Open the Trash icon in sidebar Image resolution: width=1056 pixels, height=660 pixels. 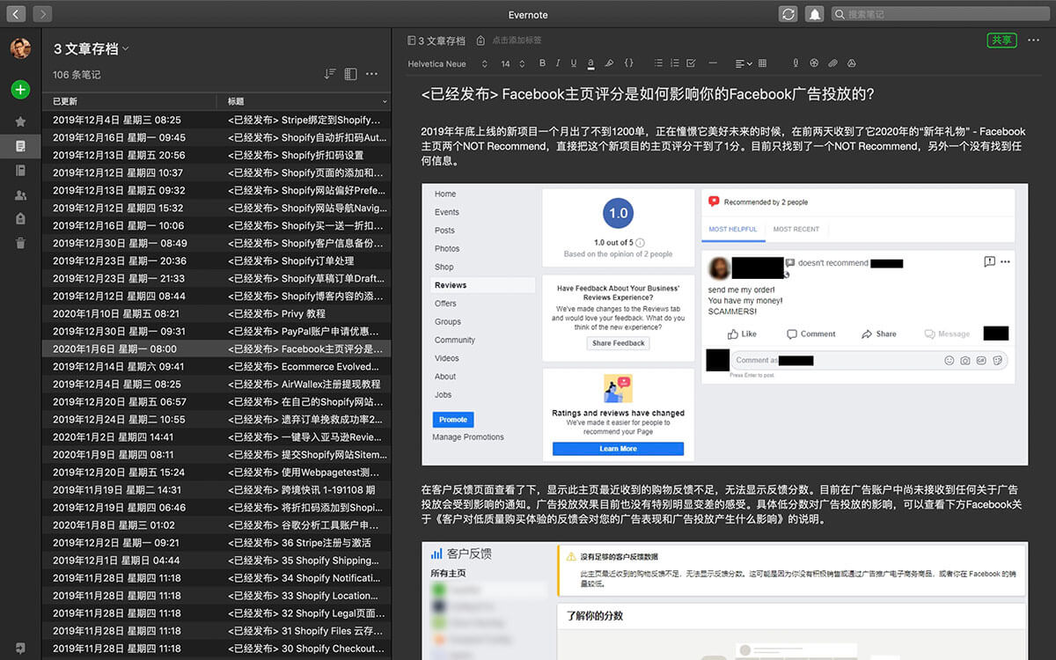point(20,243)
